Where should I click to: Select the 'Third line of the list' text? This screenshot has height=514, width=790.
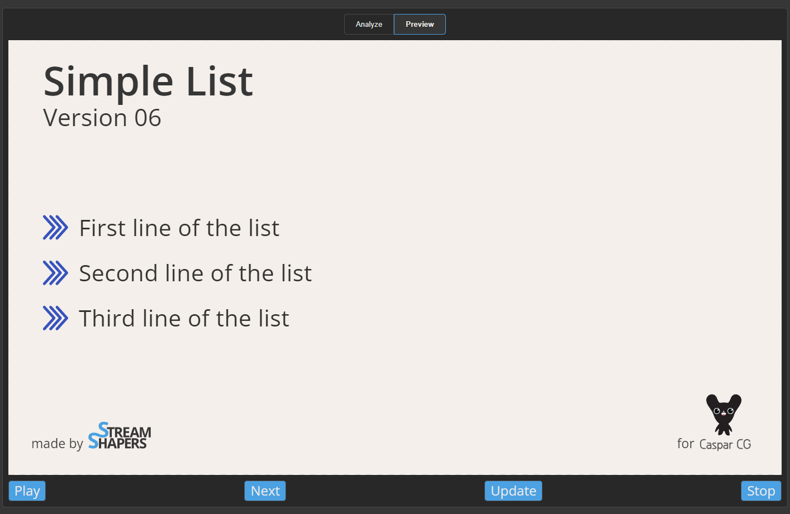tap(184, 319)
